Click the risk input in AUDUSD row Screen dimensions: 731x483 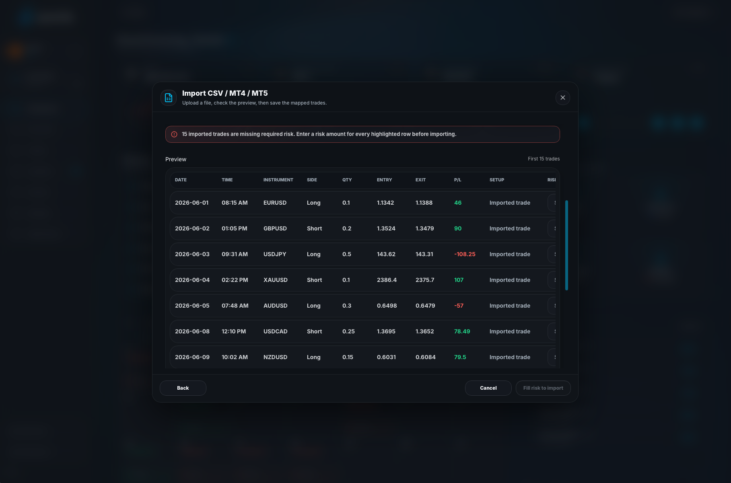pyautogui.click(x=552, y=306)
